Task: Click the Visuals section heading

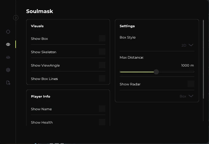Action: [37, 26]
